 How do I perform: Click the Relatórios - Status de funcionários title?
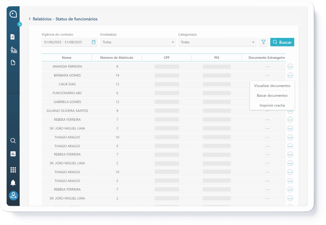pyautogui.click(x=65, y=19)
